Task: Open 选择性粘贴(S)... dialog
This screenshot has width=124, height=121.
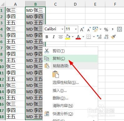Action: 66,83
